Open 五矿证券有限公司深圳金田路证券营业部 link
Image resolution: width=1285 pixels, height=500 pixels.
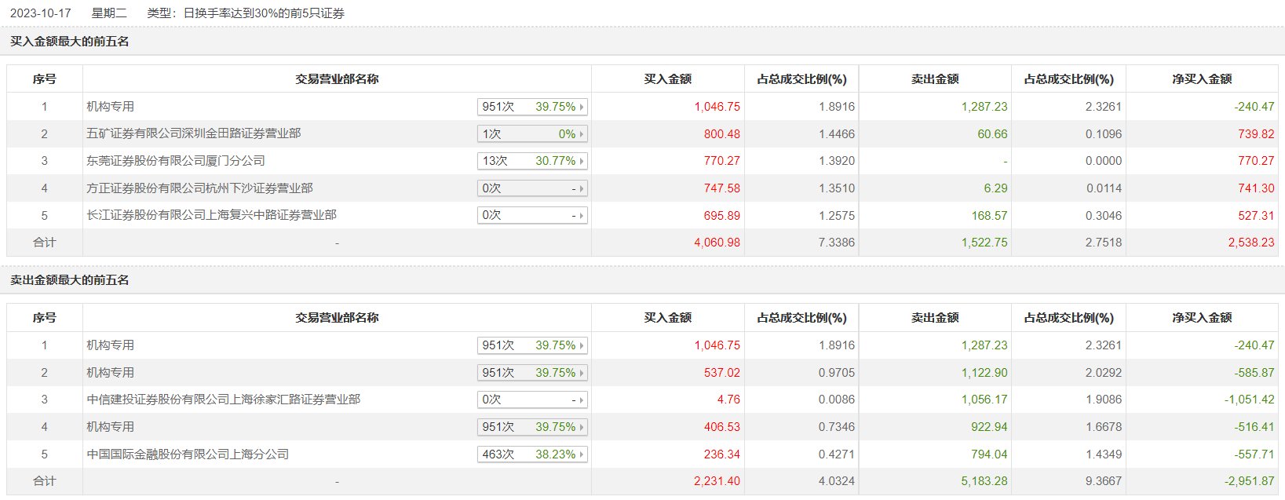coord(193,133)
